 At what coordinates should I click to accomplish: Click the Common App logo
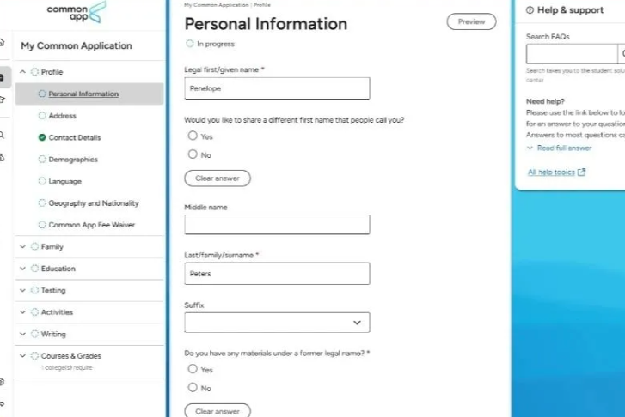click(76, 12)
